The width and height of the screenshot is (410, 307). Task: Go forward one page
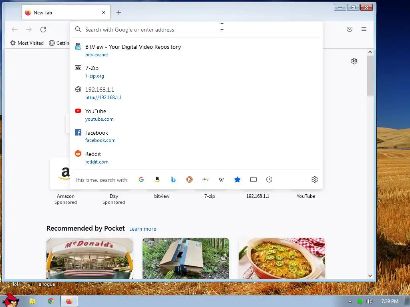pyautogui.click(x=29, y=30)
